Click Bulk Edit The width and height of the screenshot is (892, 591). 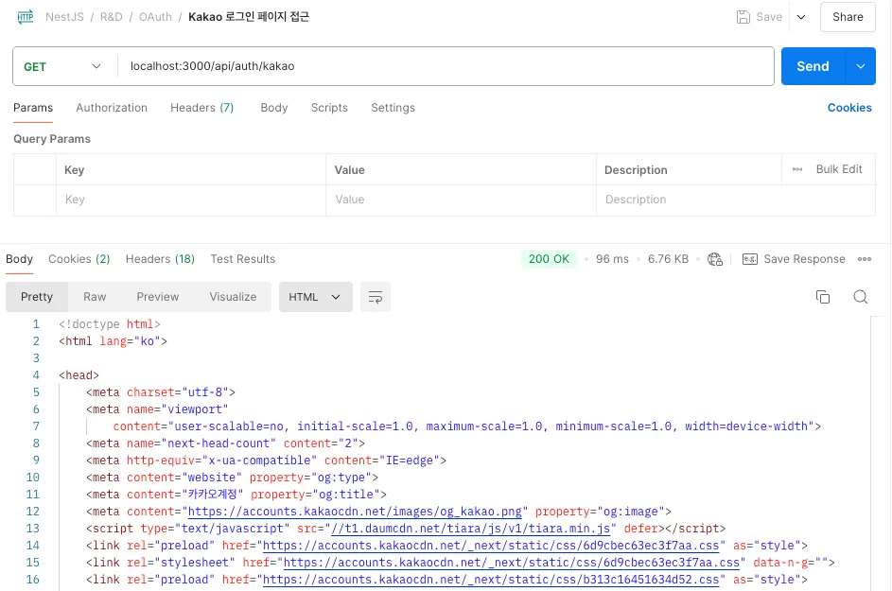839,169
